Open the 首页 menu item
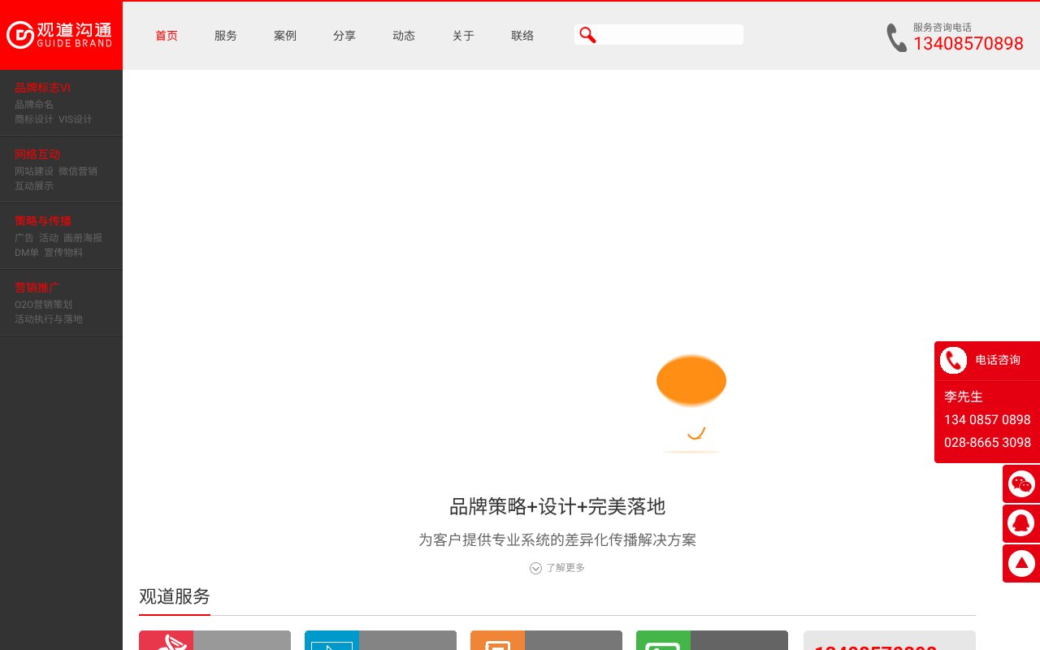The width and height of the screenshot is (1040, 650). (167, 36)
